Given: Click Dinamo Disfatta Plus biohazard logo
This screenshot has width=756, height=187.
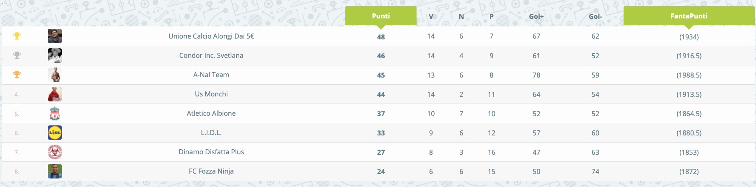Looking at the screenshot, I should click(55, 152).
